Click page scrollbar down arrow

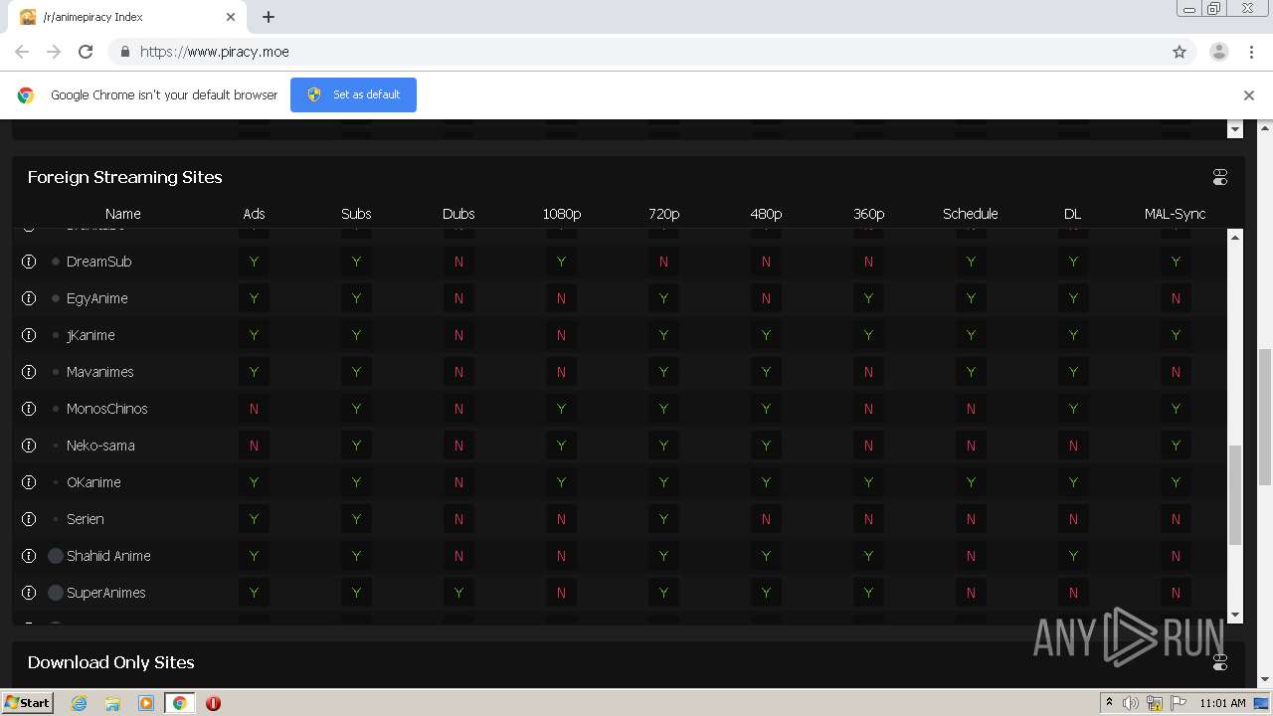click(1265, 680)
